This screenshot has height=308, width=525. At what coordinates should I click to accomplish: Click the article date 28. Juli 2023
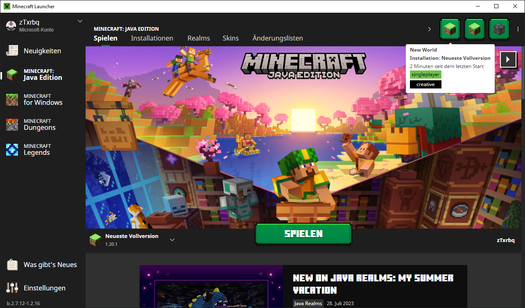pyautogui.click(x=340, y=303)
